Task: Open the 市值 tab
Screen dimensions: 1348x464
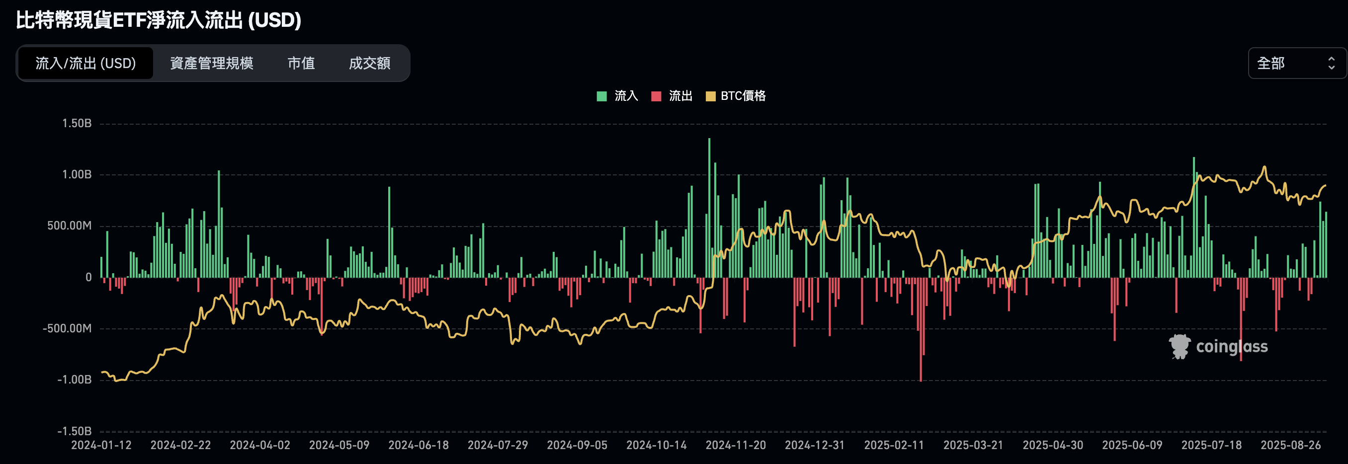Action: pos(302,63)
